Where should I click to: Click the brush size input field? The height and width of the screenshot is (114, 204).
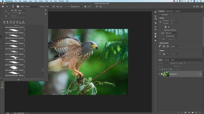tap(21, 10)
